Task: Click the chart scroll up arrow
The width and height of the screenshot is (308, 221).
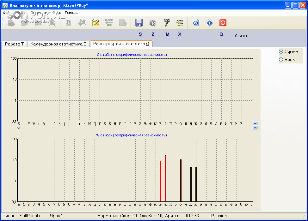Action: point(255,123)
